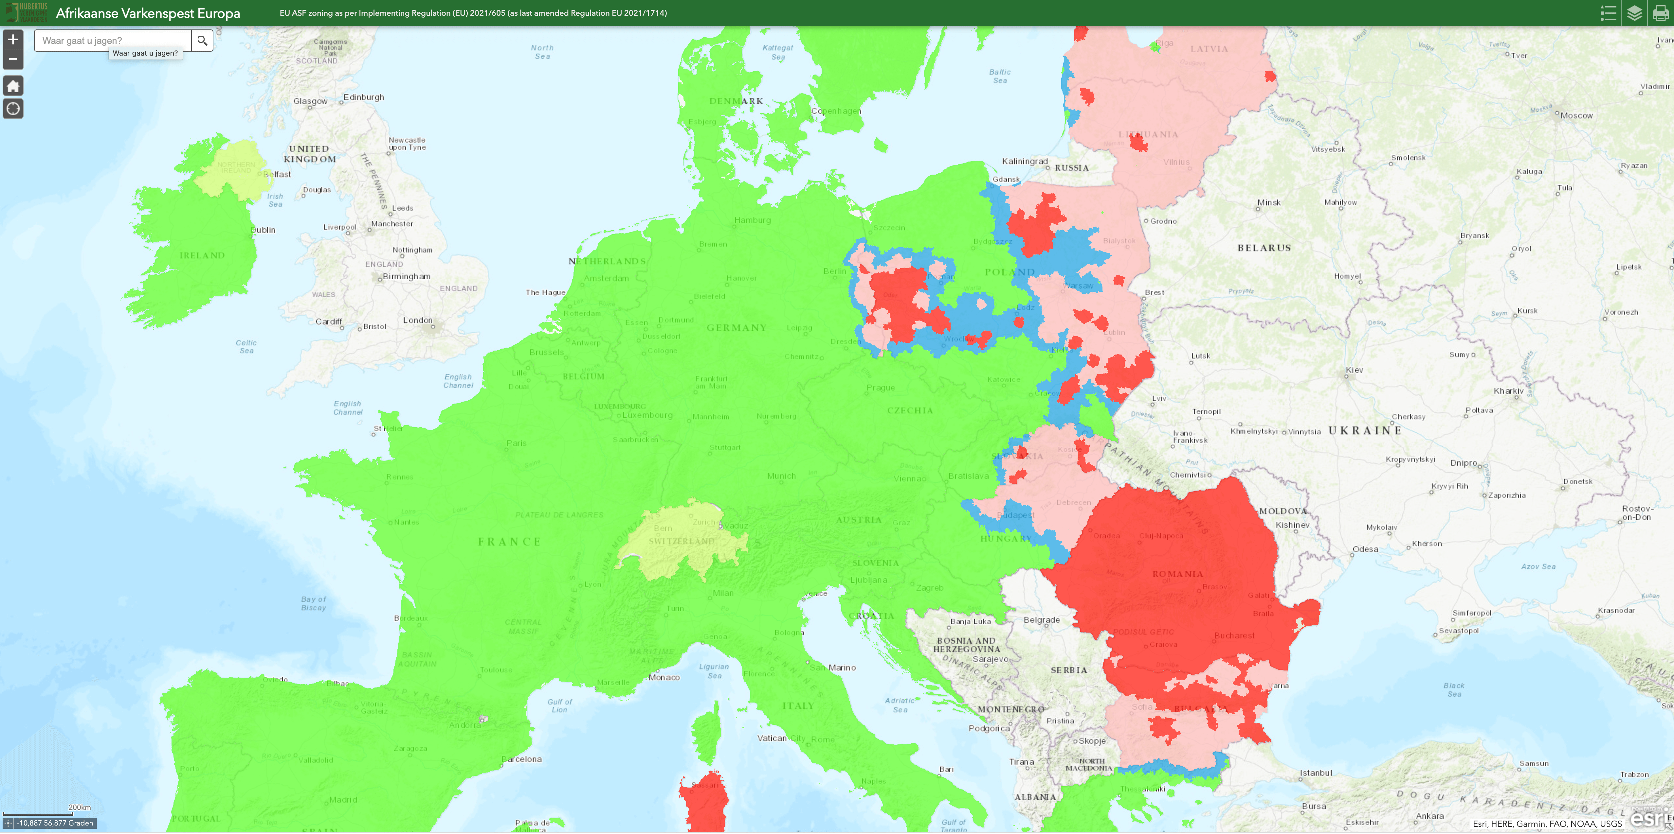Zoom in with the plus button

13,40
